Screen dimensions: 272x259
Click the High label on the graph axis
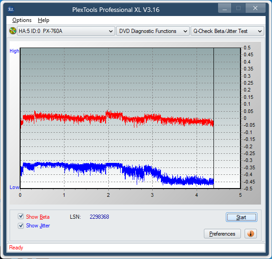[x=14, y=51]
